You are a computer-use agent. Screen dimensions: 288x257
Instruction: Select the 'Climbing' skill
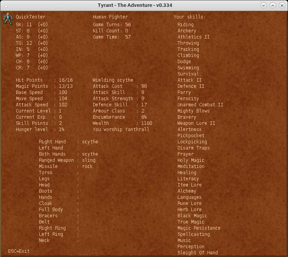tap(188, 55)
